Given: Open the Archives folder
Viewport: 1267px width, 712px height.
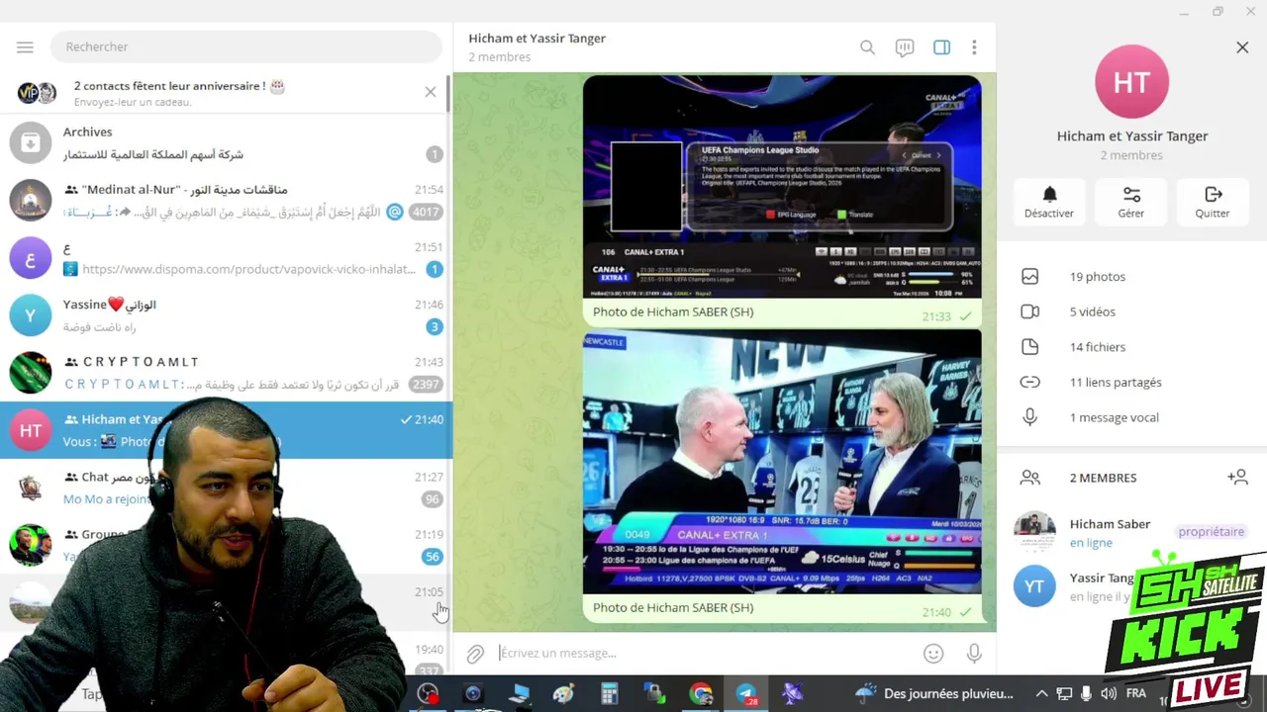Looking at the screenshot, I should click(x=226, y=142).
